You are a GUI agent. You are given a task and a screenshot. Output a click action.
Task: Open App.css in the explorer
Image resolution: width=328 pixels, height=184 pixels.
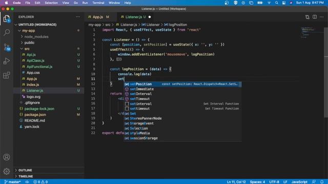pos(33,73)
